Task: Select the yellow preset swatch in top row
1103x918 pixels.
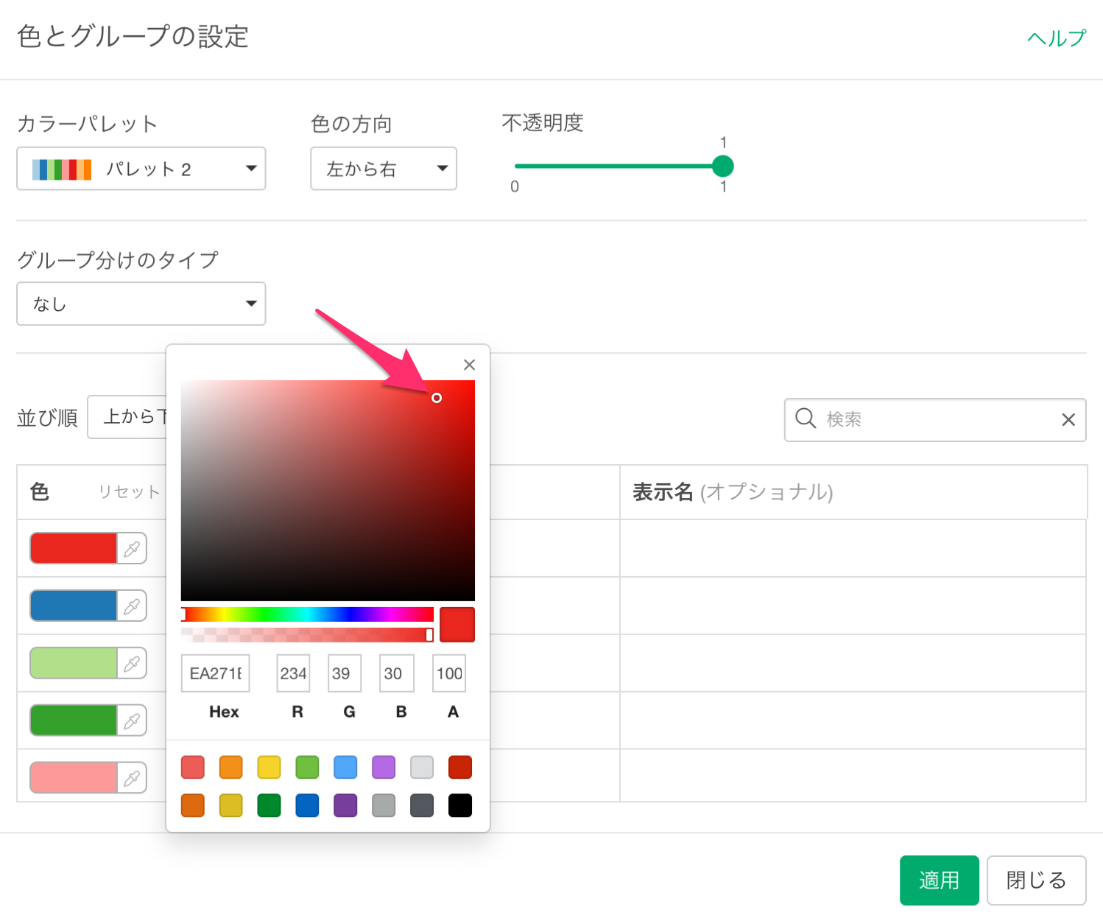Action: 269,767
